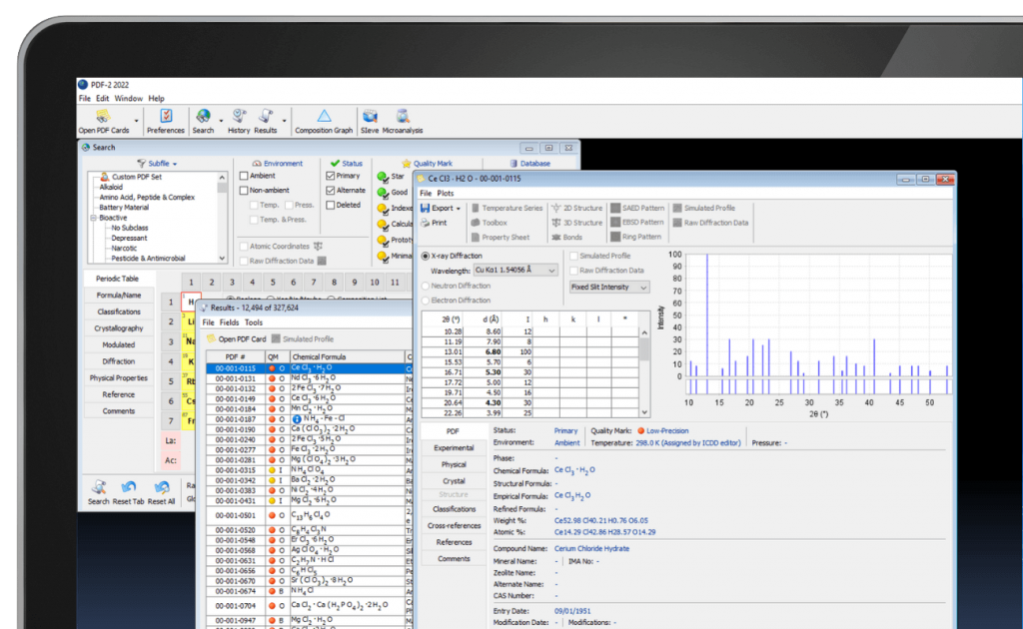Click the PDF # column header in Results
1023x629 pixels.
[x=235, y=356]
